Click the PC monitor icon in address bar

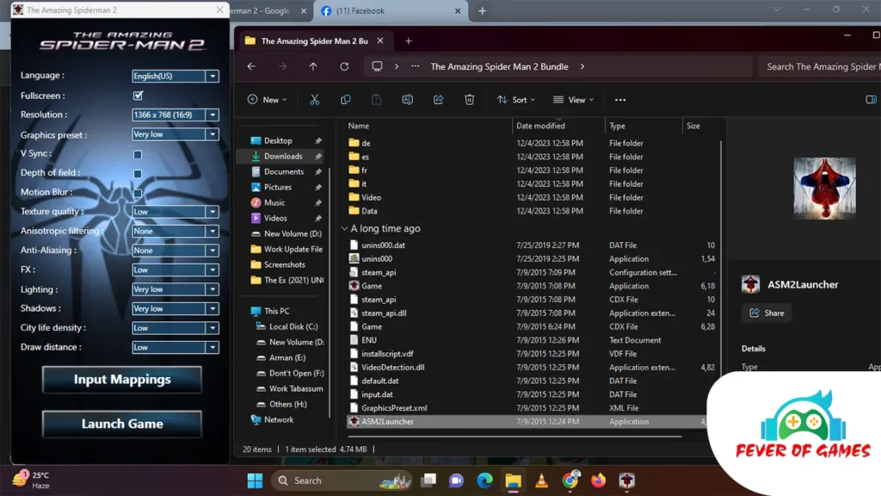tap(377, 66)
